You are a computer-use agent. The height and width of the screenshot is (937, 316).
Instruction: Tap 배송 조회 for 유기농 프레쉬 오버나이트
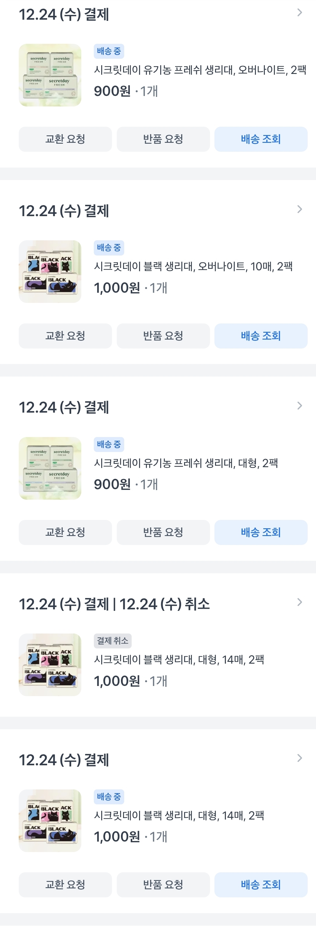(x=260, y=139)
